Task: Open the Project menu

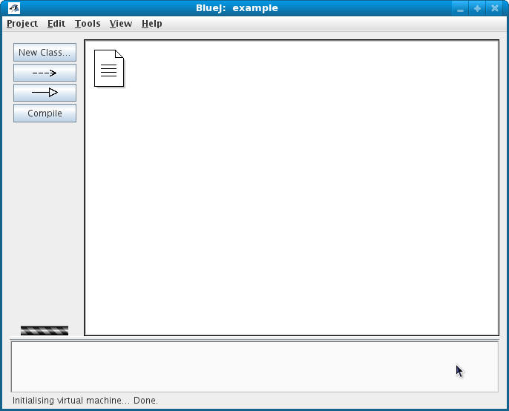Action: (22, 24)
